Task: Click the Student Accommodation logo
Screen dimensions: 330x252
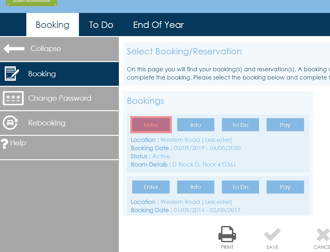Action: (32, 3)
